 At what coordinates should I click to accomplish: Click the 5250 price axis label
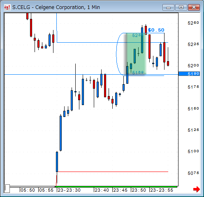tap(193, 23)
